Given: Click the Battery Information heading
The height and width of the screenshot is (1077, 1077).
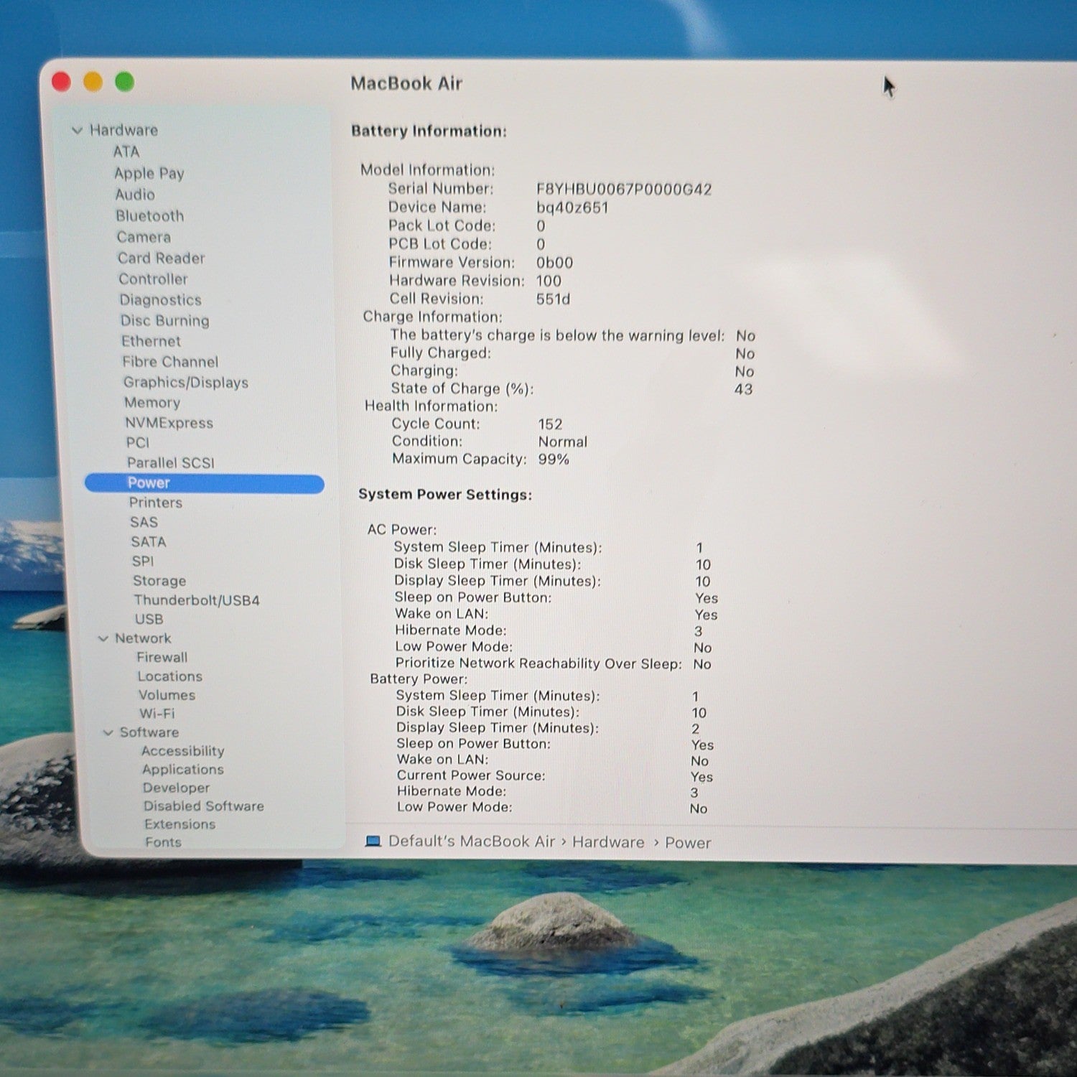Looking at the screenshot, I should tap(429, 131).
